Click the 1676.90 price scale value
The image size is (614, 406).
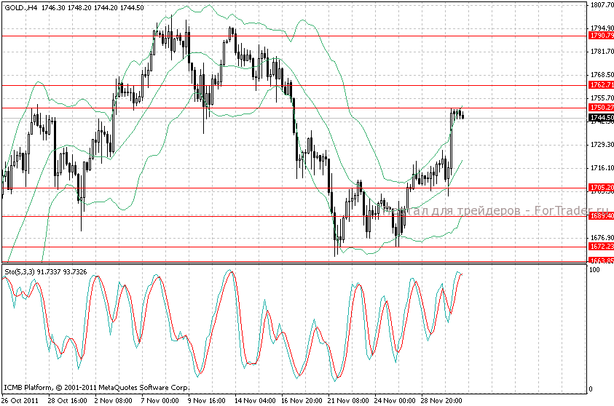[x=602, y=238]
